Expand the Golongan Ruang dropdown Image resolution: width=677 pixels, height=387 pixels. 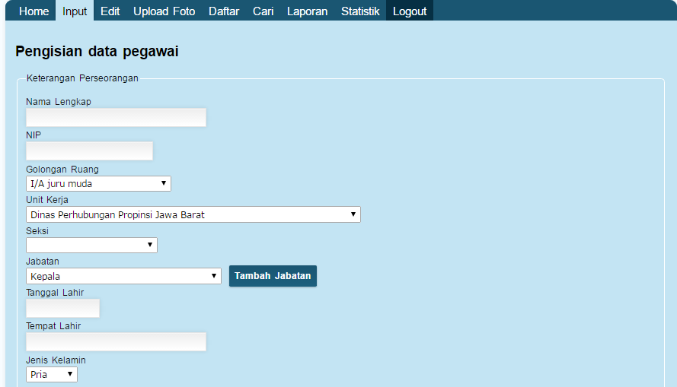pos(98,183)
